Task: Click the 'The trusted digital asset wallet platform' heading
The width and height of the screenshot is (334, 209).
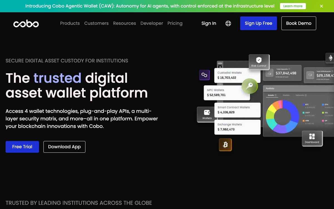Action: point(77,85)
